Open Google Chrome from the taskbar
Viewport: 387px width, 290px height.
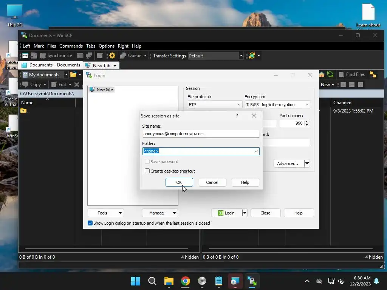pyautogui.click(x=186, y=281)
